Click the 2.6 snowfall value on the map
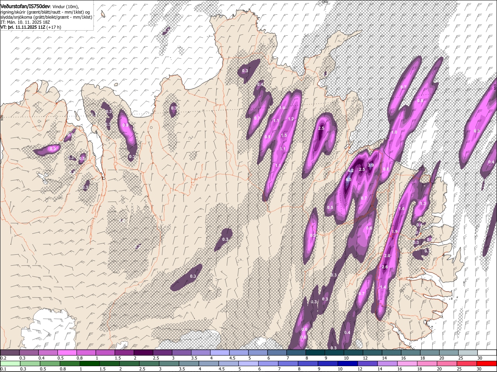 (385, 267)
